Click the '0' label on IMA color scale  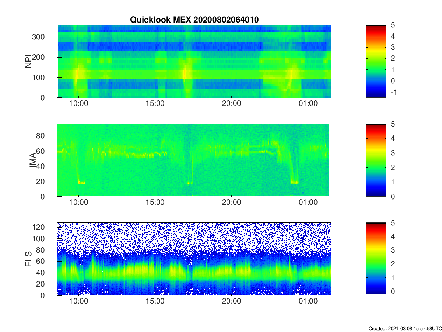pyautogui.click(x=393, y=196)
